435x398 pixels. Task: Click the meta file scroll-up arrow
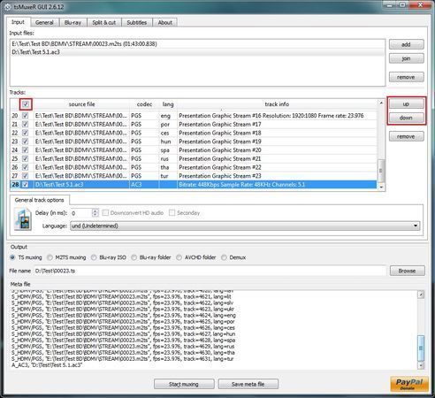pos(421,295)
